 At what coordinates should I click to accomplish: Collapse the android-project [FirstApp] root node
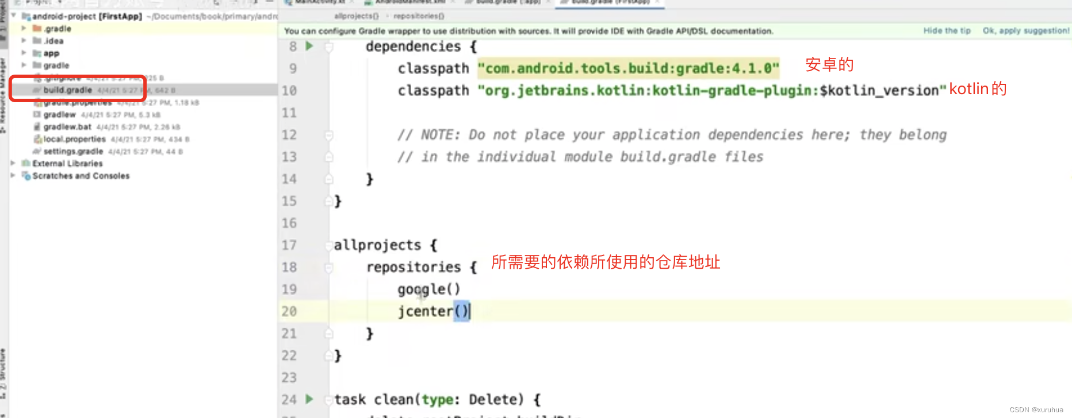point(13,16)
